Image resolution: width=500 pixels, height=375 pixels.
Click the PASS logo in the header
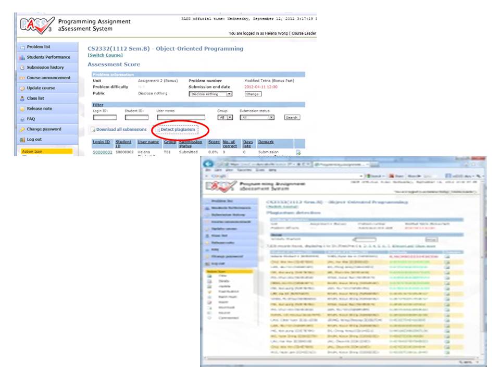(36, 24)
